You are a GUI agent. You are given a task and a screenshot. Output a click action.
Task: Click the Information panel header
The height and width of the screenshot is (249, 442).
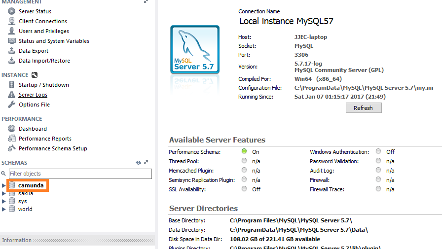pyautogui.click(x=77, y=240)
